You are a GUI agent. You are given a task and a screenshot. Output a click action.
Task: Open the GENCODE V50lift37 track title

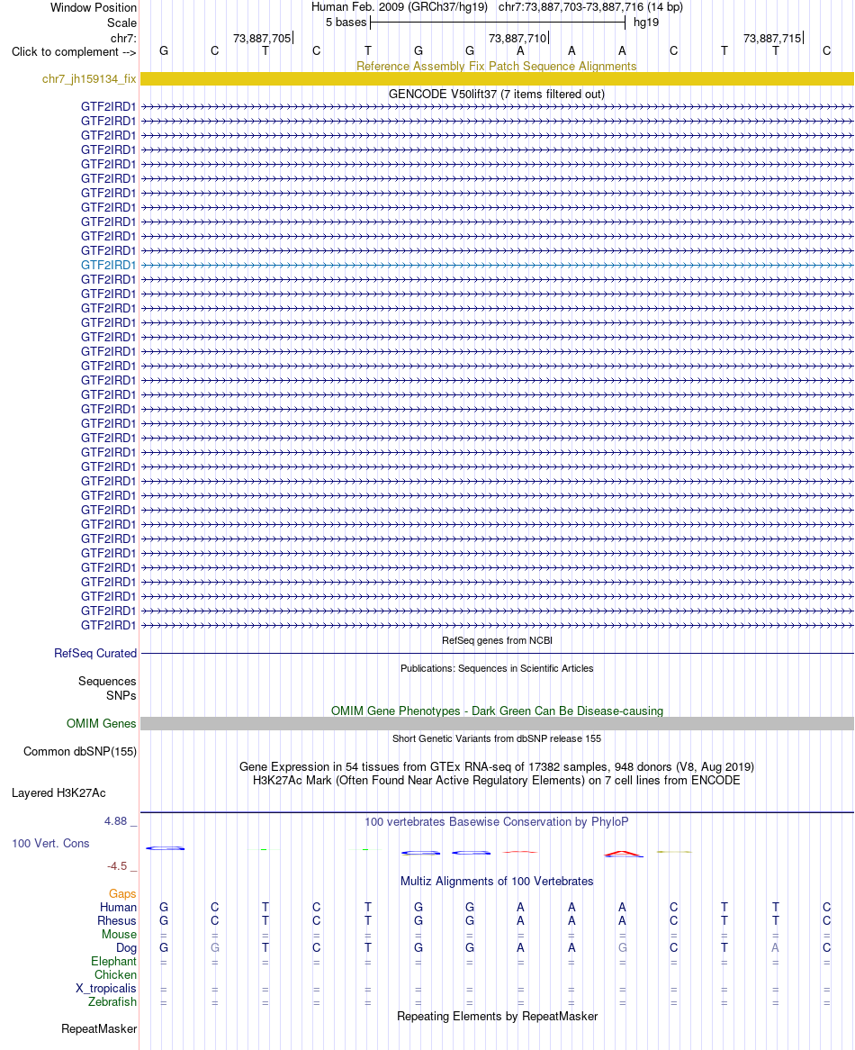click(x=497, y=95)
